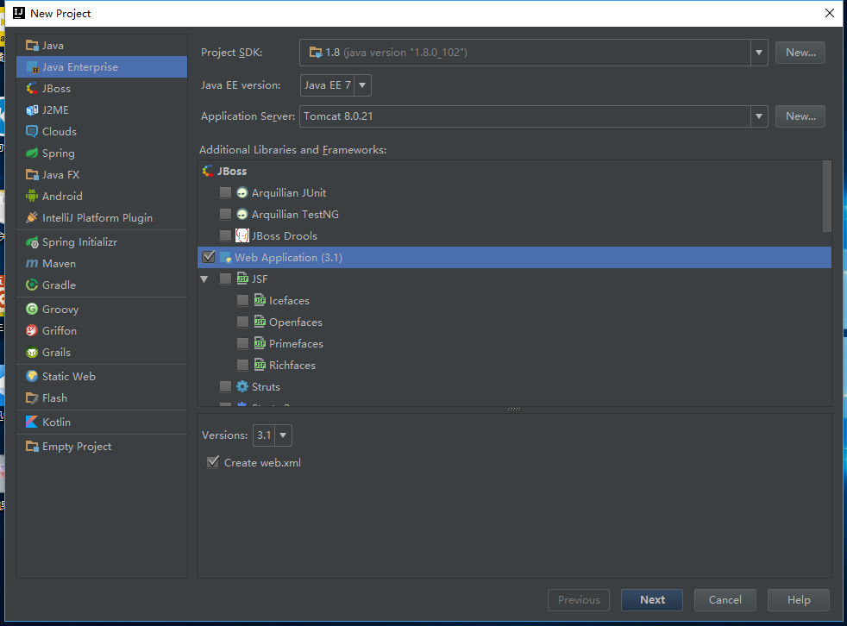Image resolution: width=847 pixels, height=626 pixels.
Task: Enable Arquillian TestNG checkbox
Action: coord(225,215)
